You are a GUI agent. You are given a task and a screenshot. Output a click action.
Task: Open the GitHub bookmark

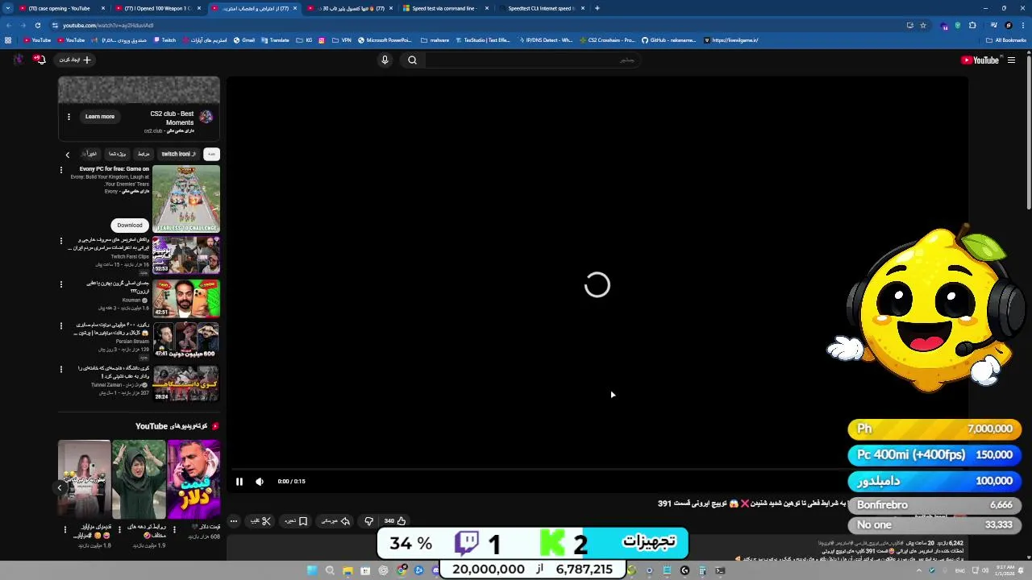[668, 40]
